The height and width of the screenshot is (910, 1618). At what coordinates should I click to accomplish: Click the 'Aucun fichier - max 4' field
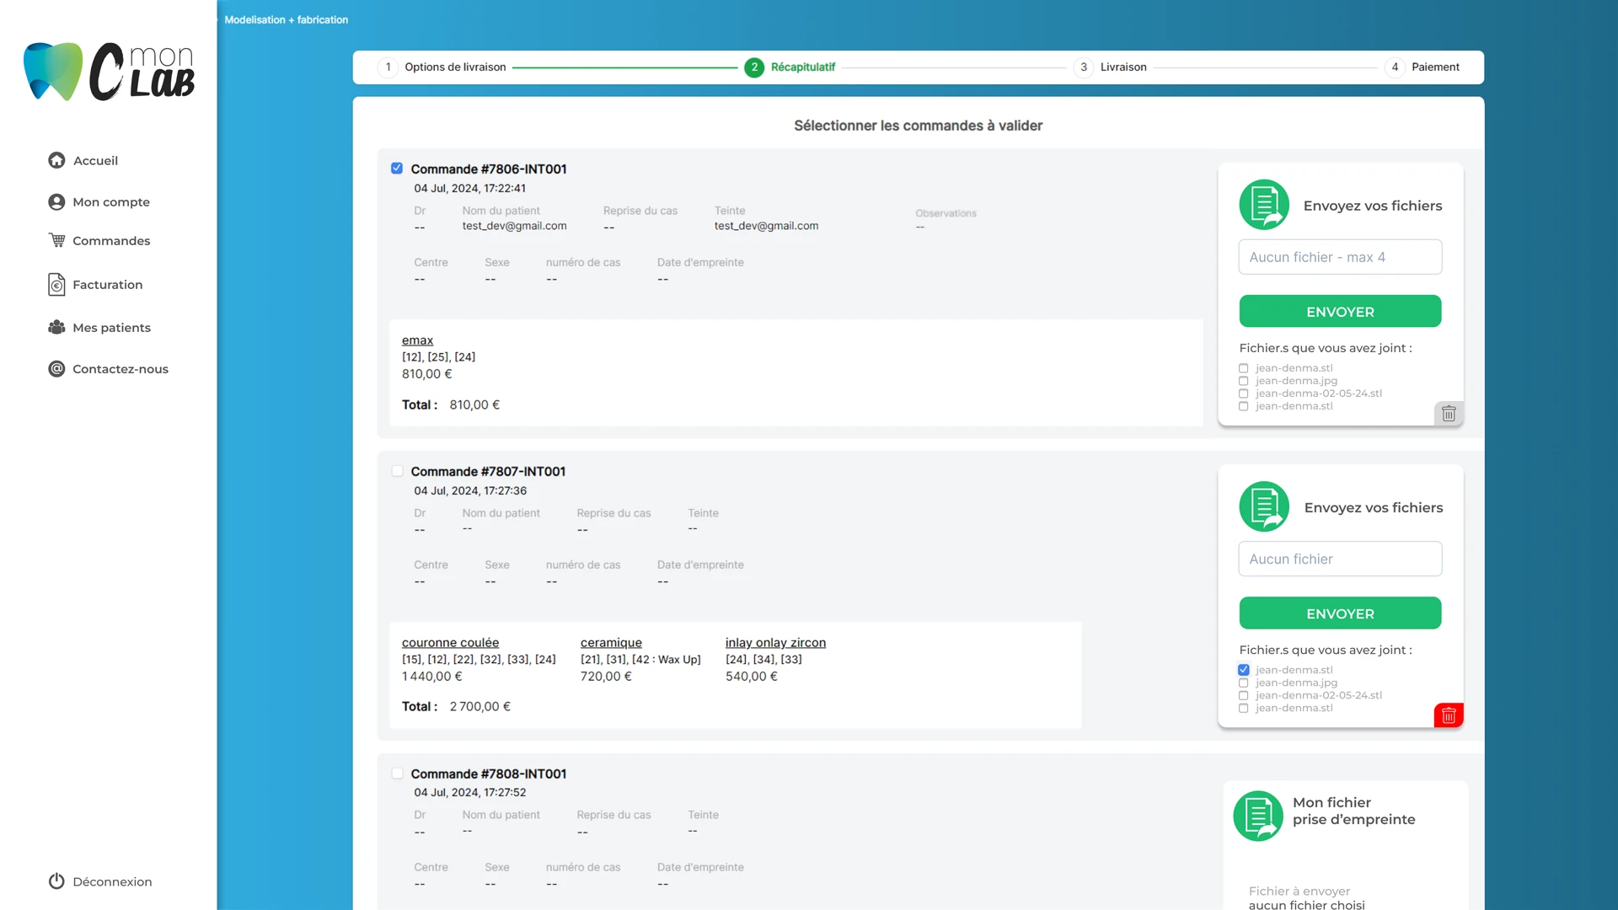1340,257
